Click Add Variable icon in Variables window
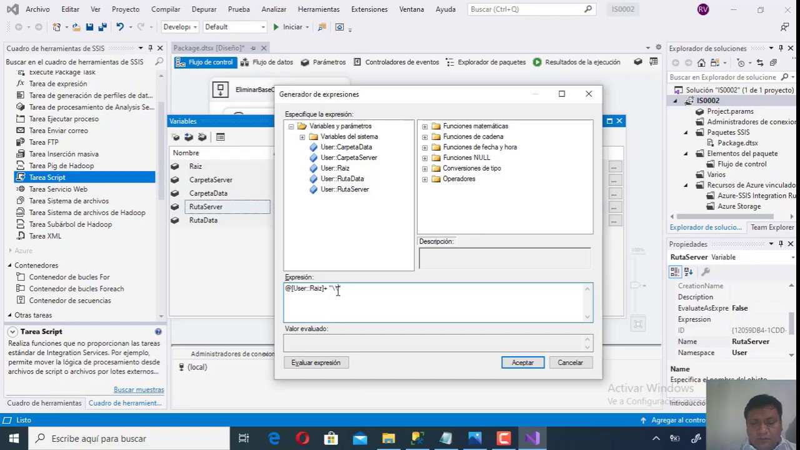The height and width of the screenshot is (450, 800). tap(176, 137)
